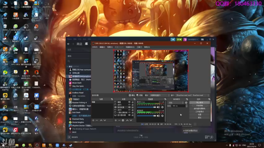
Task: Collapse the 最近 group in Steam library
Action: (68, 67)
